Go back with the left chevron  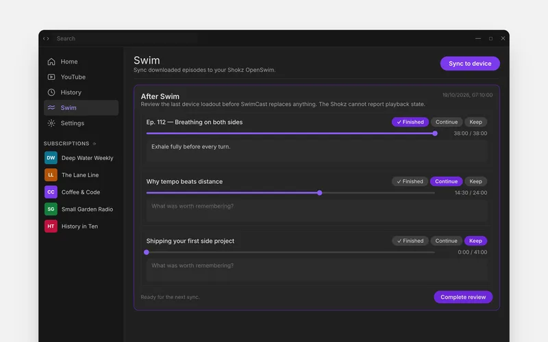[x=44, y=38]
